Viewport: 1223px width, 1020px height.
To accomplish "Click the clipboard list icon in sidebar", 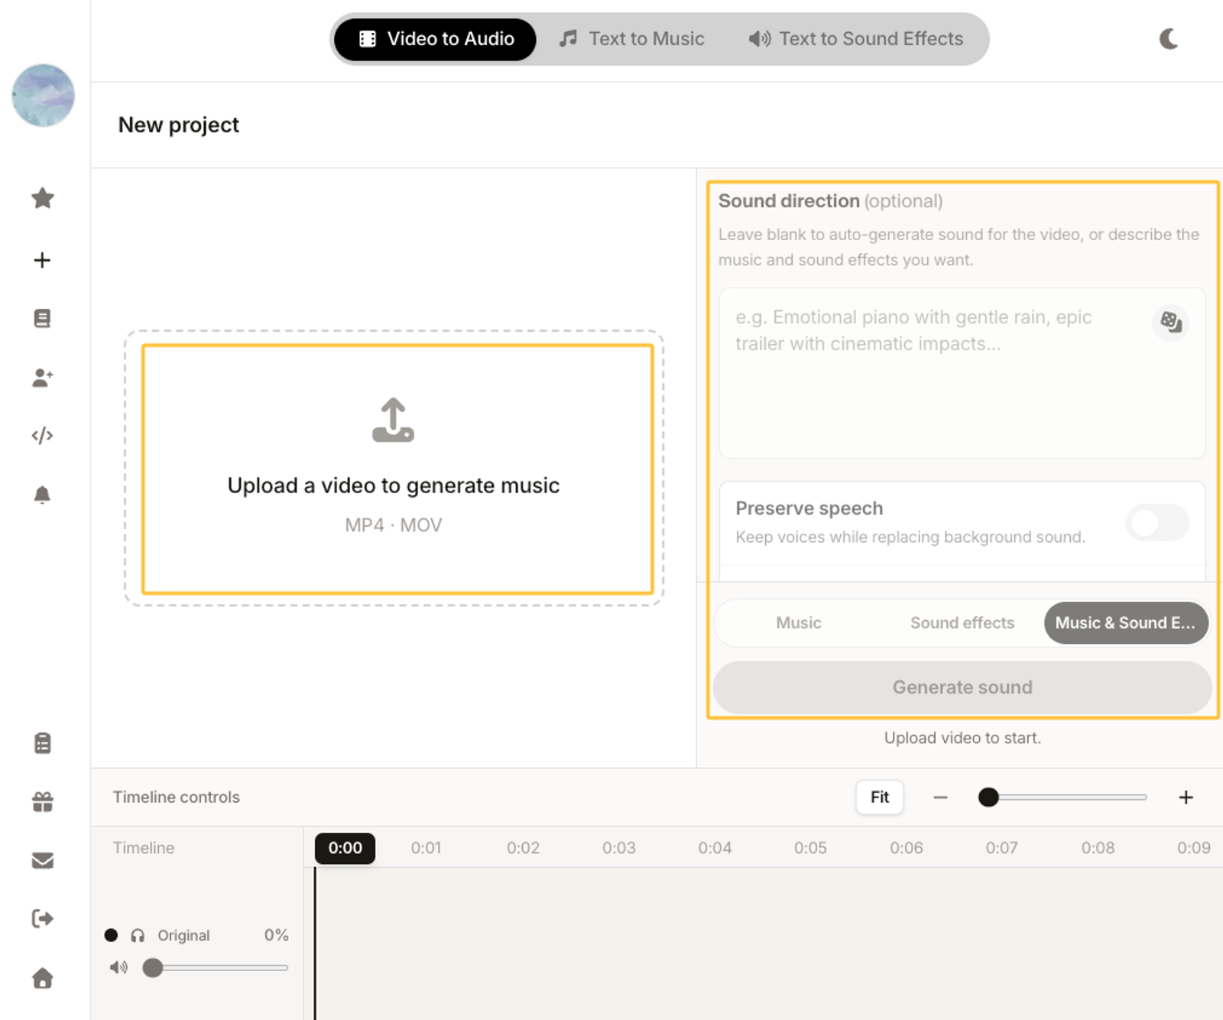I will coord(43,743).
